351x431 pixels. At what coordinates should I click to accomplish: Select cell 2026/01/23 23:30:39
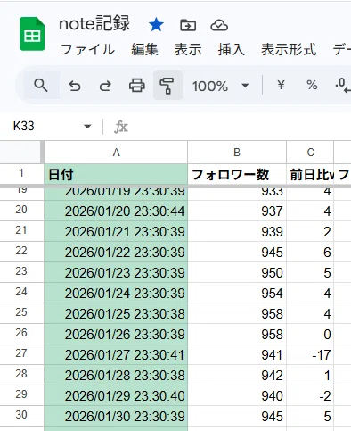coord(116,272)
